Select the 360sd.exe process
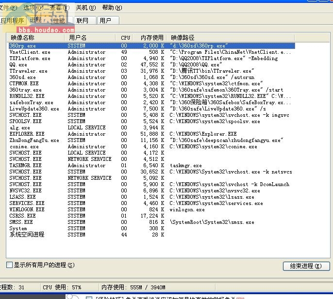This screenshot has height=299, width=333. (x=151, y=77)
